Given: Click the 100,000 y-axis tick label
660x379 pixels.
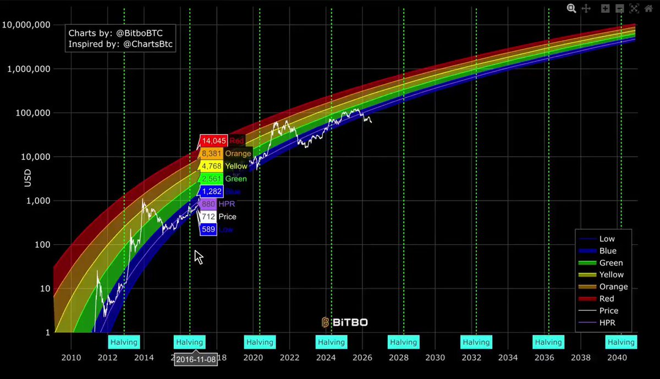Looking at the screenshot, I should [x=34, y=113].
